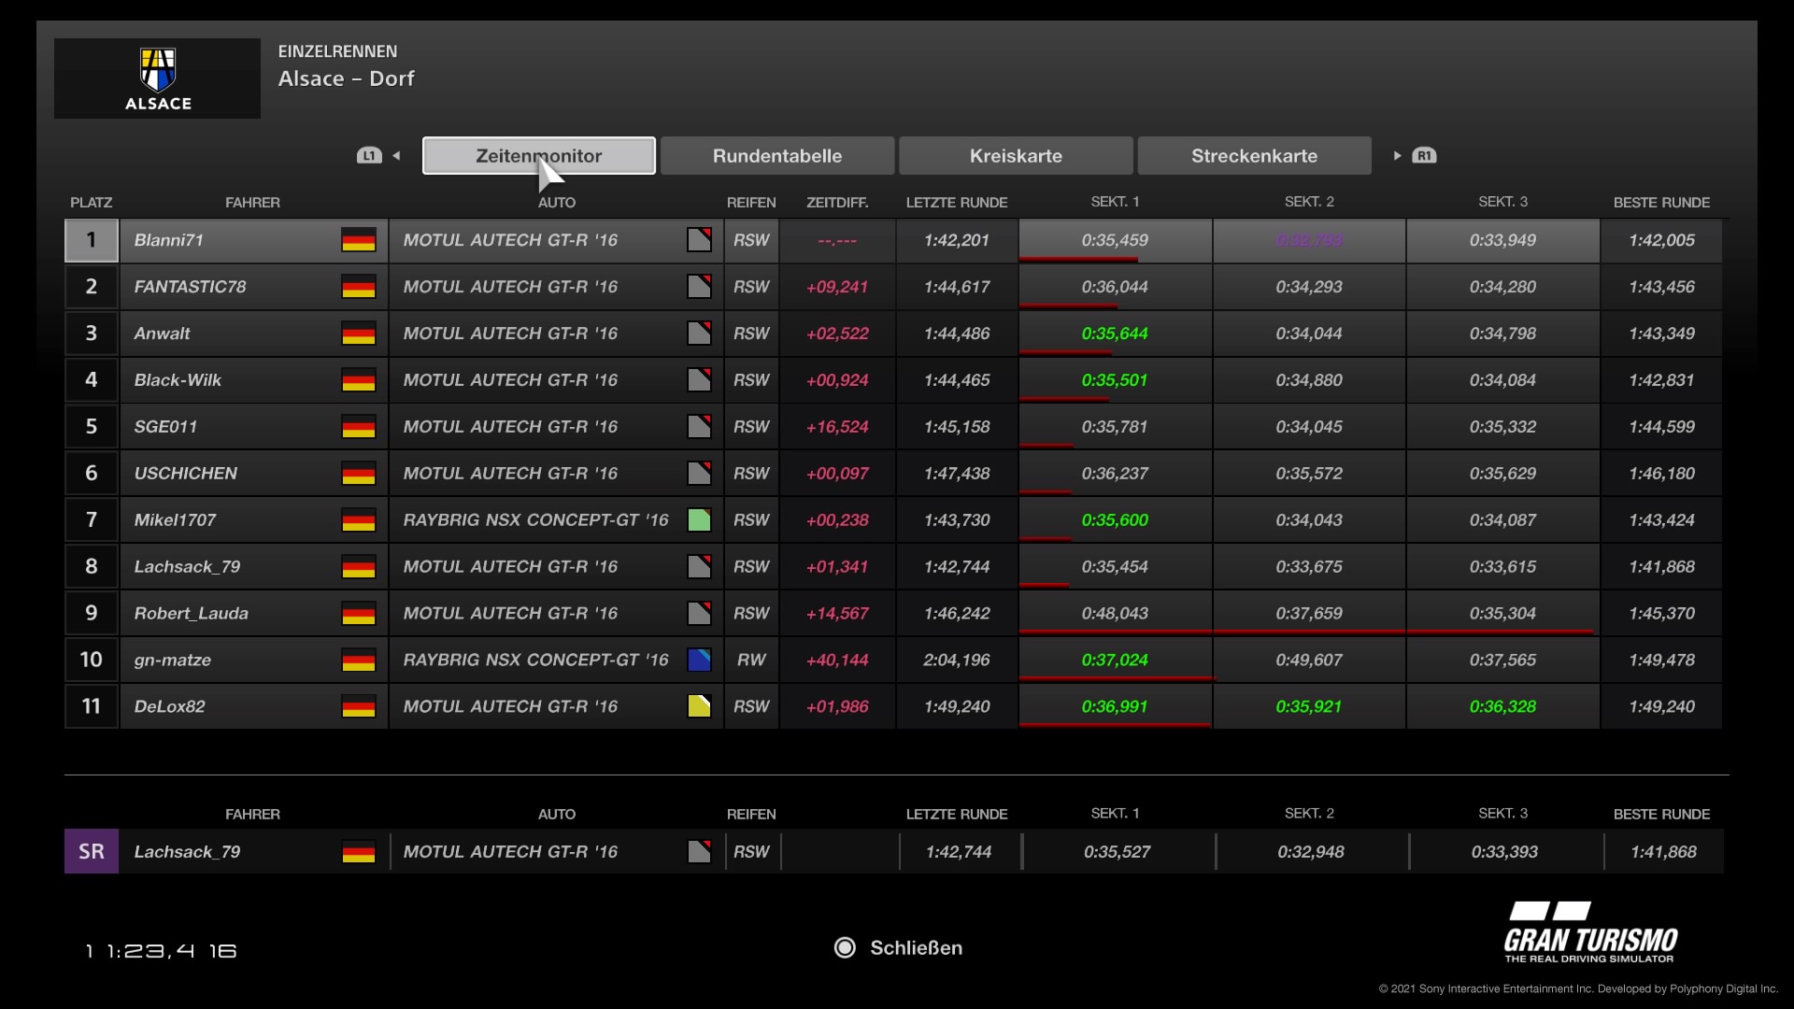Switch to the Rundentabelle tab

point(776,156)
